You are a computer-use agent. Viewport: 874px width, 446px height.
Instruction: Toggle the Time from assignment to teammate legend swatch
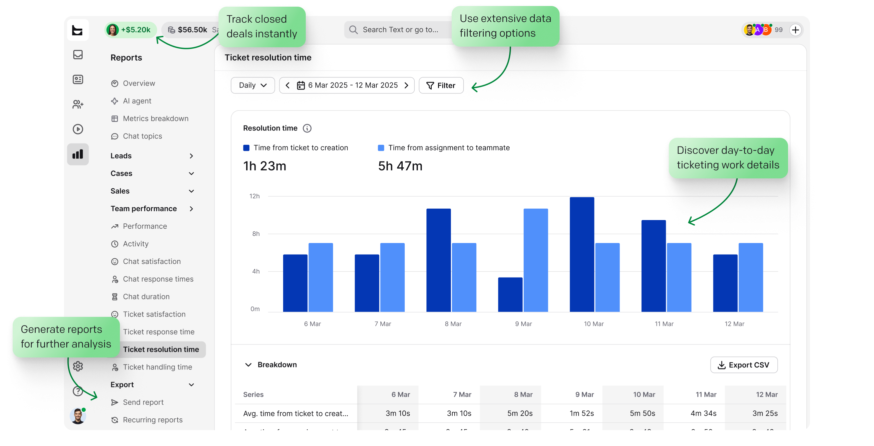[381, 148]
